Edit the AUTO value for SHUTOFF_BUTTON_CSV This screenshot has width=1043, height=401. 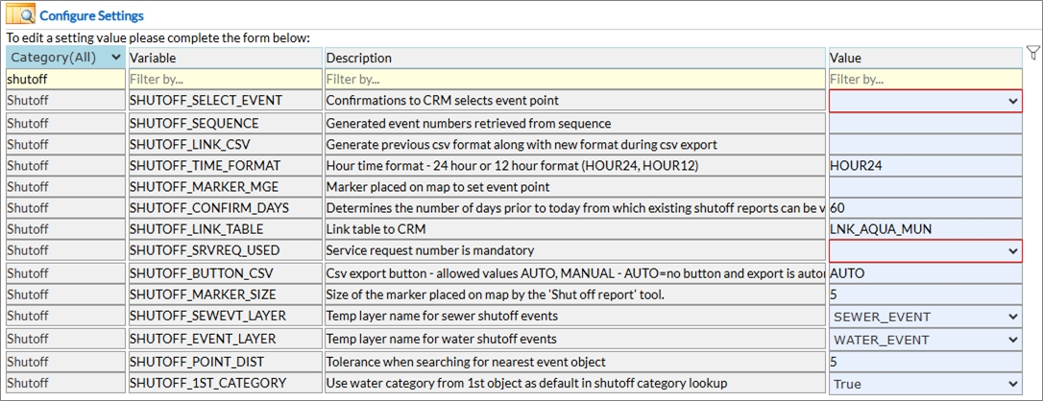pyautogui.click(x=925, y=272)
